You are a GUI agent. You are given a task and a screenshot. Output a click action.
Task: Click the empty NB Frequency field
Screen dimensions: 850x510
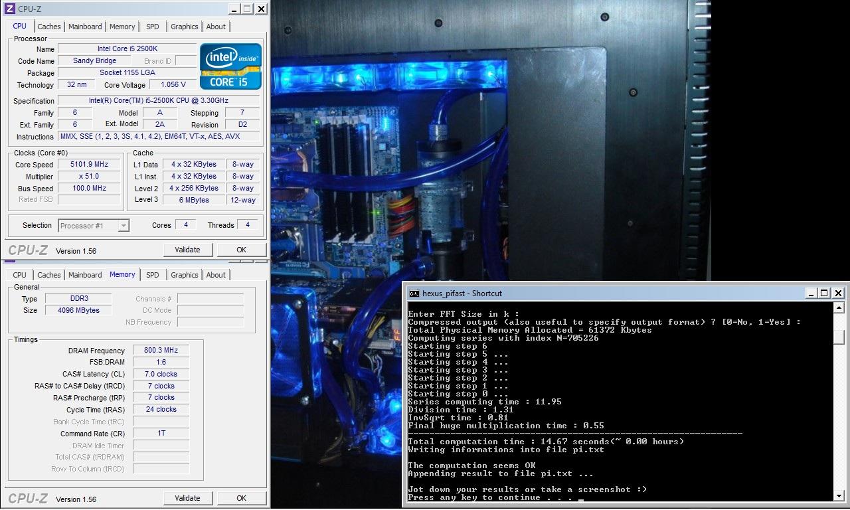pos(211,322)
